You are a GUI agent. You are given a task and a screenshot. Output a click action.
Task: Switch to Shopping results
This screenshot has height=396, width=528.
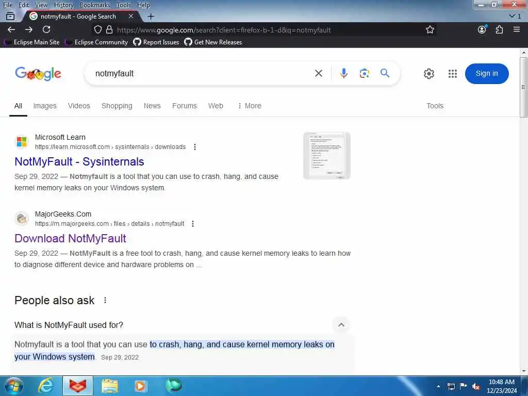click(x=117, y=106)
